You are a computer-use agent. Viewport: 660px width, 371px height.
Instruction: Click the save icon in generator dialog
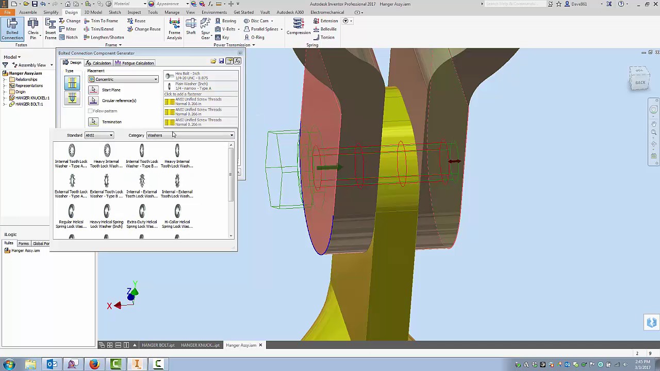click(x=221, y=61)
